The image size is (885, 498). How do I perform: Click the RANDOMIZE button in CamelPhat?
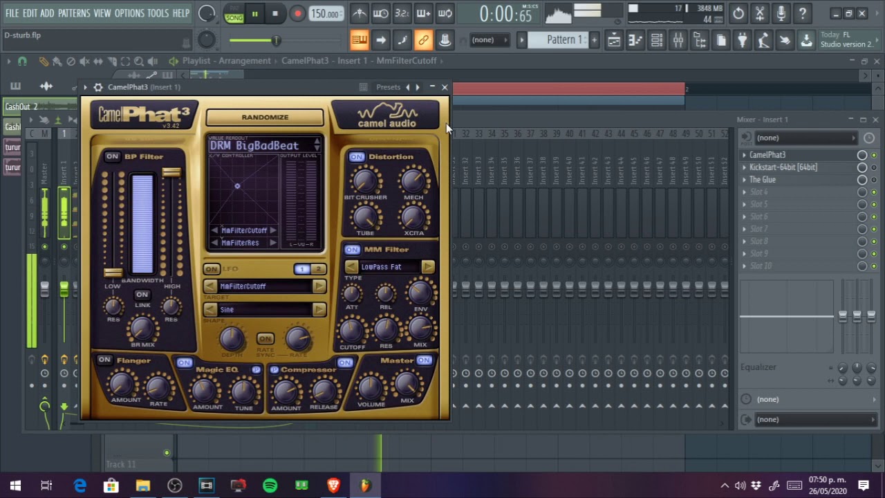tap(265, 117)
